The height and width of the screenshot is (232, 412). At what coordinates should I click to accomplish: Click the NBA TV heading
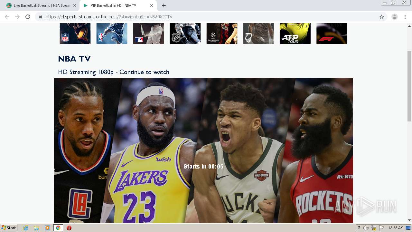[x=74, y=59]
